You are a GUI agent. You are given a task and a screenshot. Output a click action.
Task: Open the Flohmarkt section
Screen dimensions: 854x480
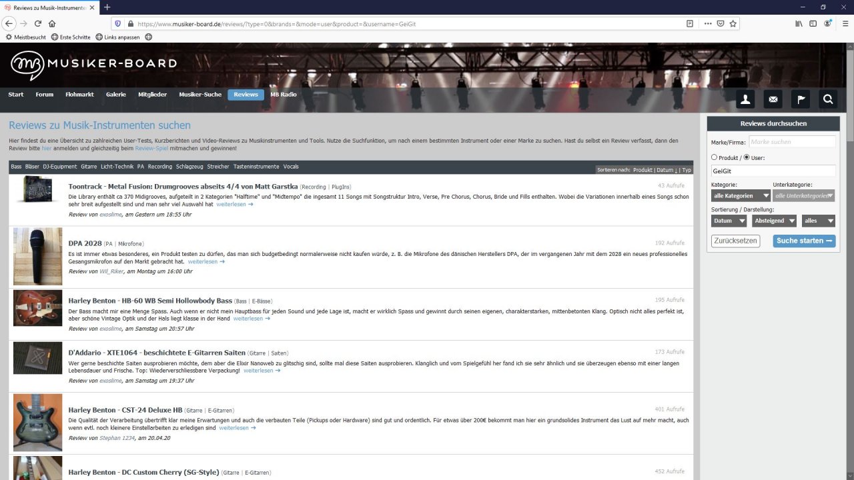pyautogui.click(x=79, y=95)
